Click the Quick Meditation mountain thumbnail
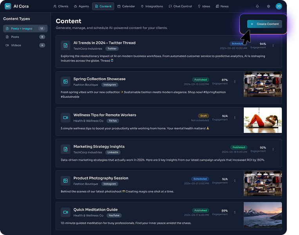The width and height of the screenshot is (299, 235). coord(263,215)
